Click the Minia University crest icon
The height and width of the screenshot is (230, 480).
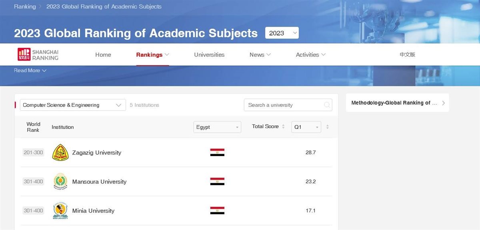tap(60, 211)
